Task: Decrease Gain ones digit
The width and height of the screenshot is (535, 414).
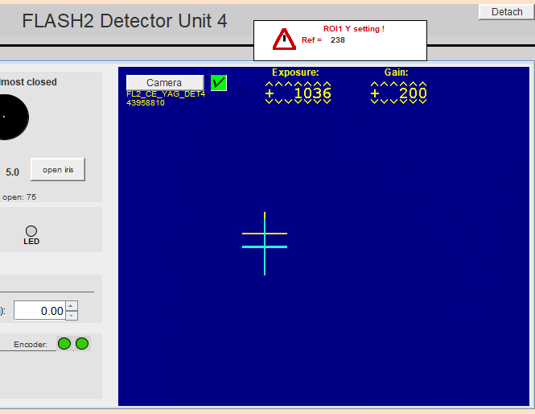Action: pyautogui.click(x=422, y=101)
